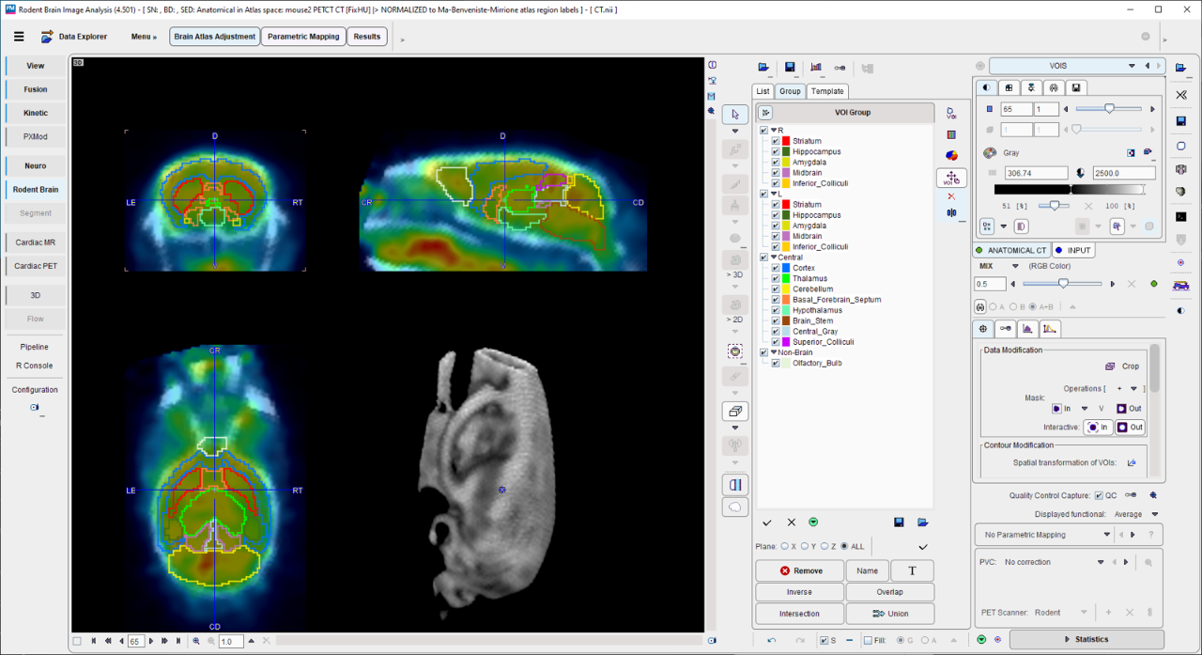The image size is (1202, 655).
Task: Collapse the Central VOI group in tree
Action: pyautogui.click(x=774, y=257)
